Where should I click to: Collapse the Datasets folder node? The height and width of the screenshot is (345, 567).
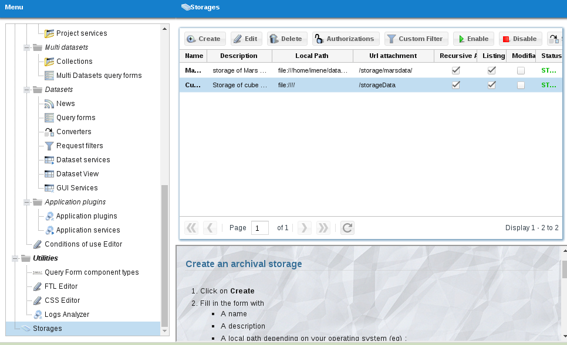click(x=27, y=90)
